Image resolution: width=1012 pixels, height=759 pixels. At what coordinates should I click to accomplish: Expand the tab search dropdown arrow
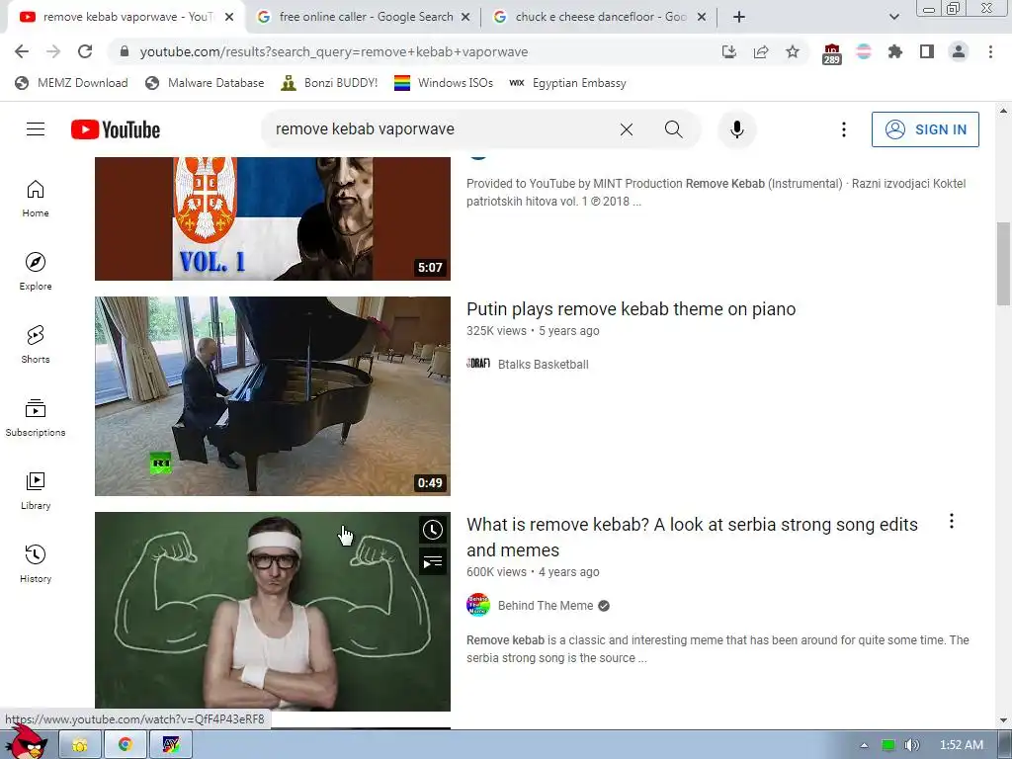pos(893,18)
